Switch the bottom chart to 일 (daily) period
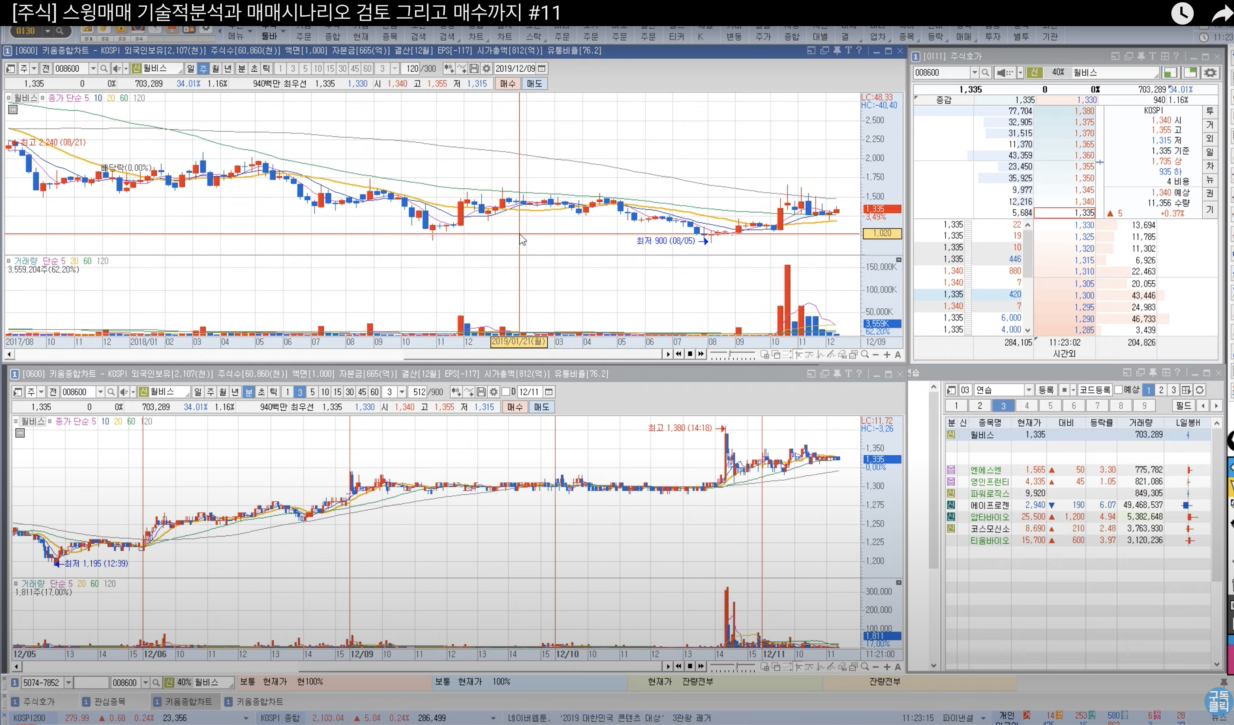The height and width of the screenshot is (725, 1234). pyautogui.click(x=198, y=392)
